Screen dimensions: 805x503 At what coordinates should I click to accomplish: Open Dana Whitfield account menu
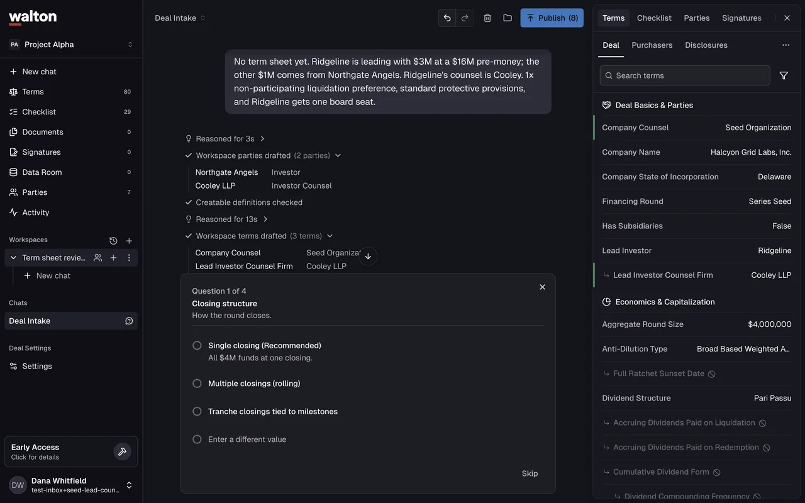tap(71, 485)
